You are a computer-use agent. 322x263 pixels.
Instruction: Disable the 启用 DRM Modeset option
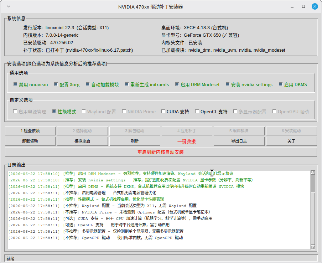point(177,84)
